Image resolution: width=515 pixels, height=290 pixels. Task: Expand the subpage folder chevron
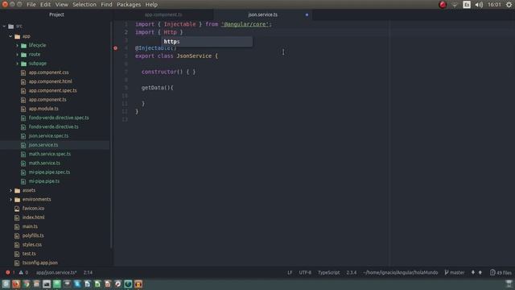[17, 64]
